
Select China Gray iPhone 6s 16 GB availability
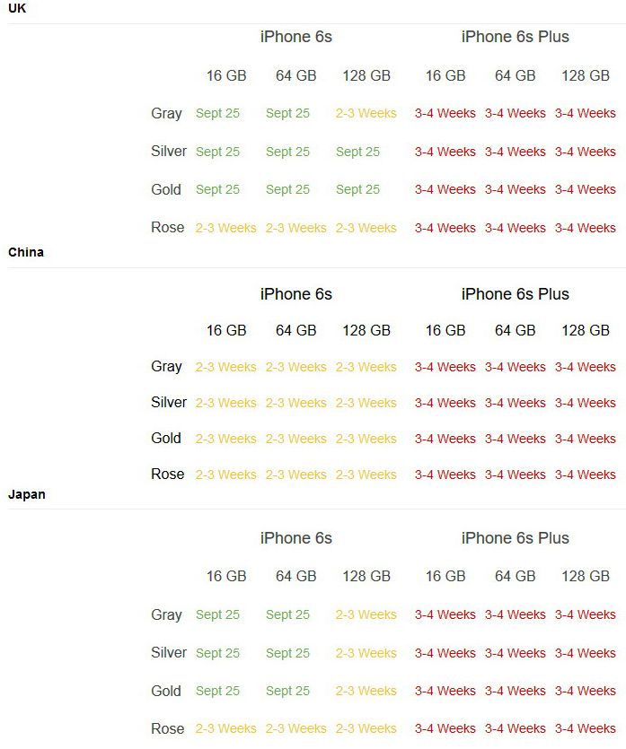(225, 367)
